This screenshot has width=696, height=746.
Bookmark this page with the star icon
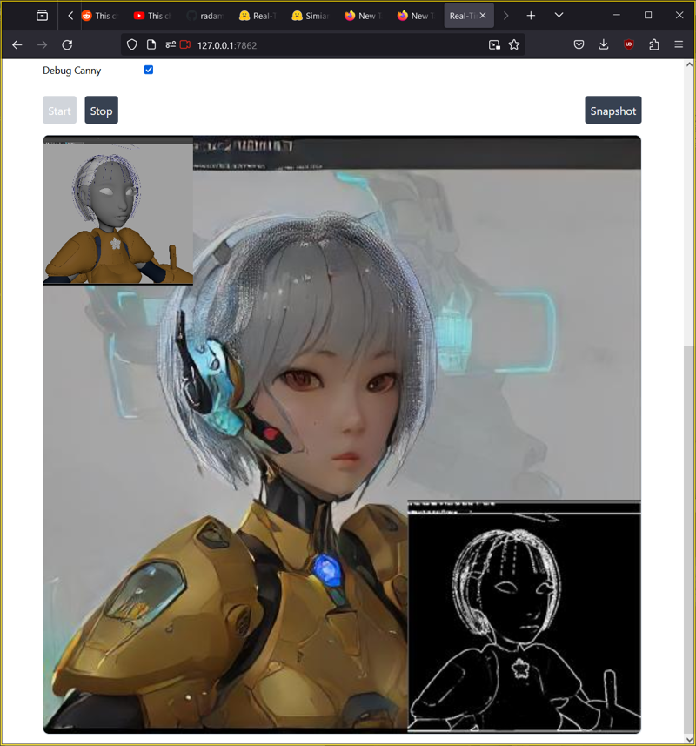(514, 44)
